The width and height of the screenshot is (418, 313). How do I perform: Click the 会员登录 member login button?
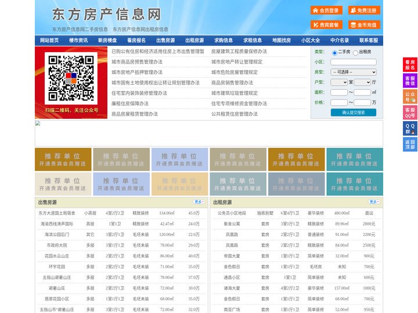[326, 10]
